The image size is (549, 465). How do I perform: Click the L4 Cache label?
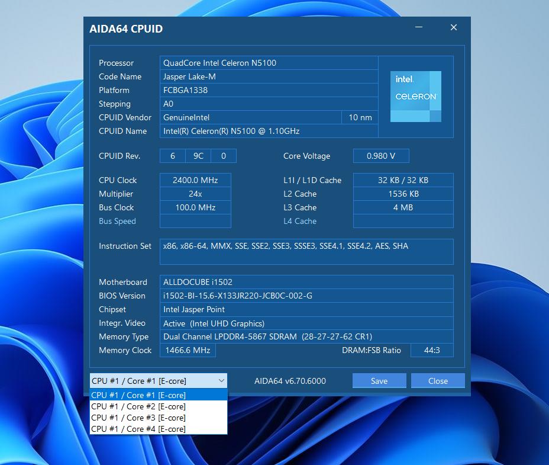300,221
